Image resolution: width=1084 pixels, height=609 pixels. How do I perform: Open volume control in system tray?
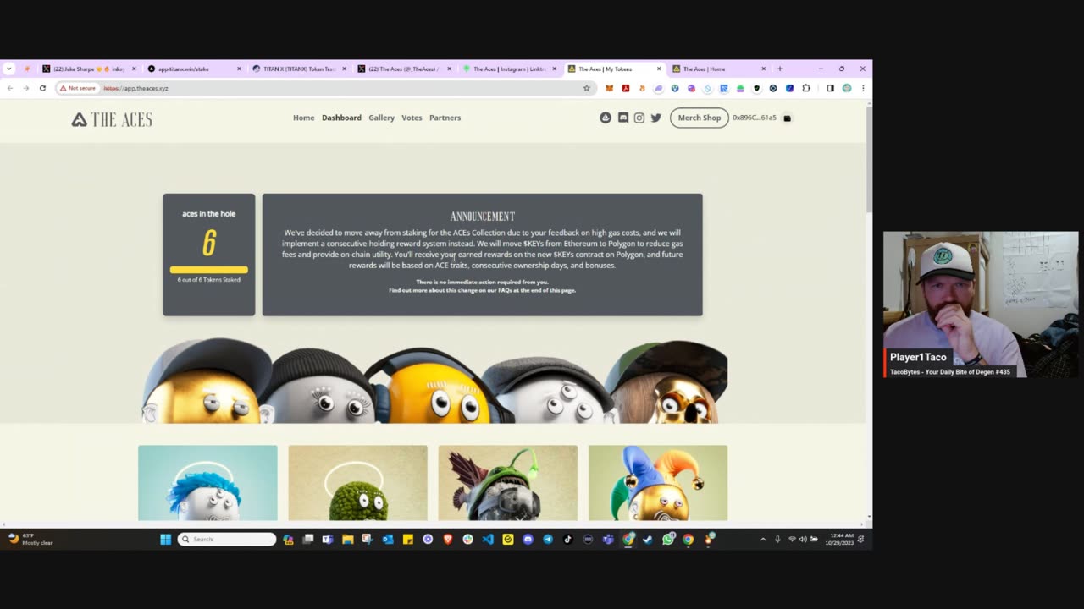[x=803, y=539]
